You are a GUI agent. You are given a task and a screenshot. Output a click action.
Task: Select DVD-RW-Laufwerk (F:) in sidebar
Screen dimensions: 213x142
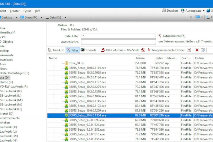point(14,86)
